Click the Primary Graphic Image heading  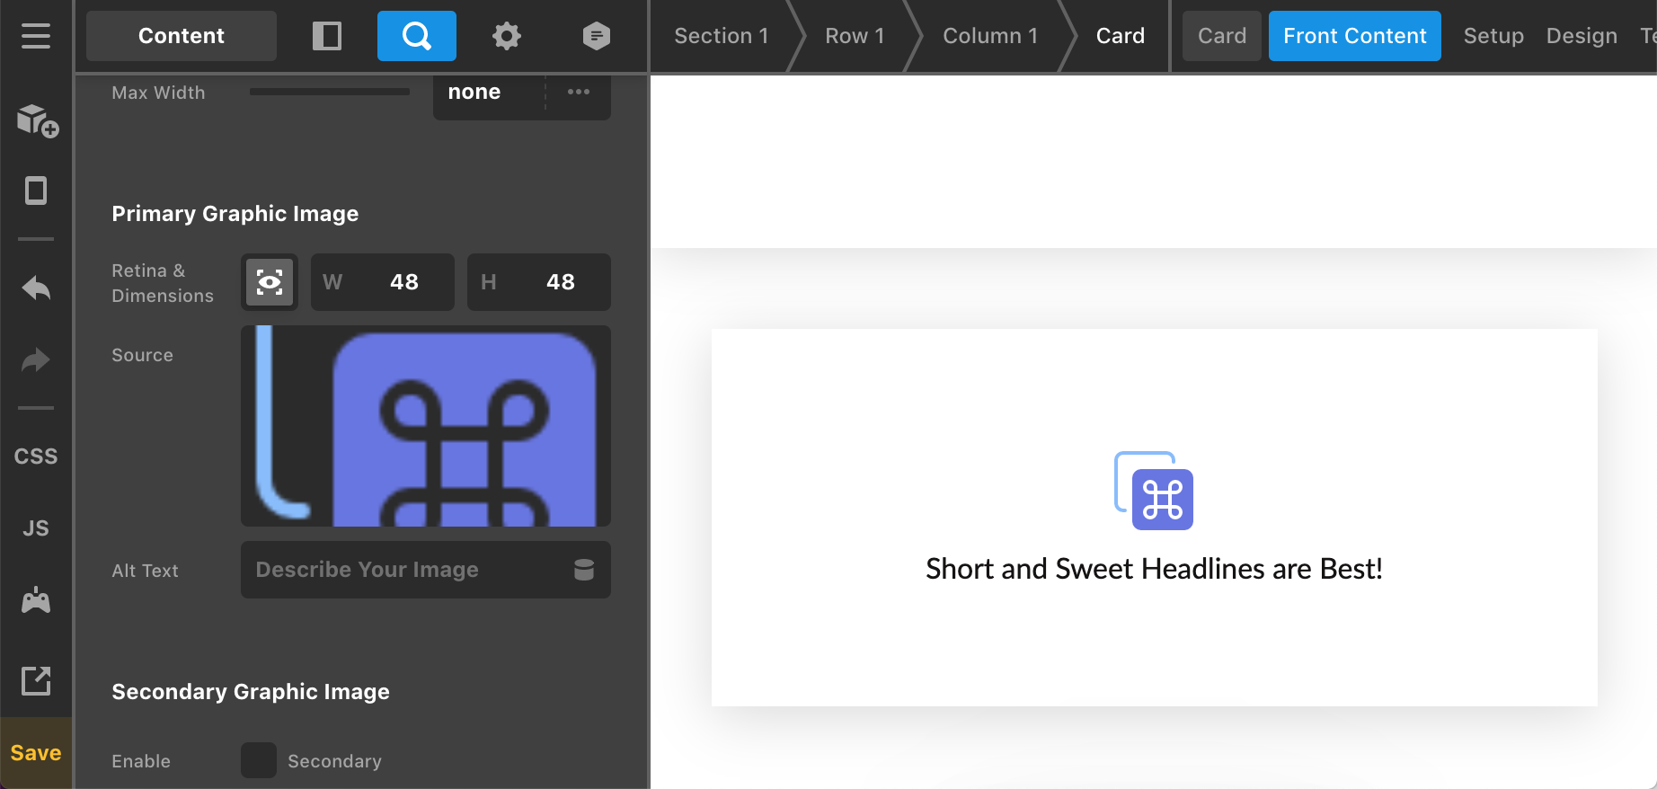coord(235,214)
